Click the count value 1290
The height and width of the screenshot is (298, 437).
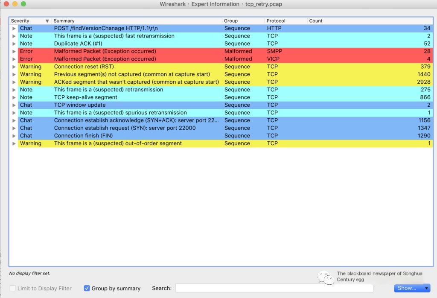[424, 136]
